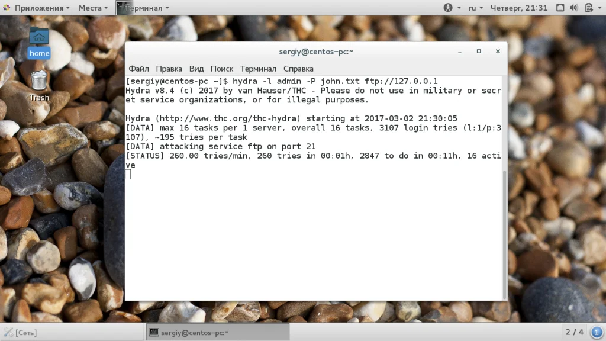Maximize the terminal window
The image size is (606, 341).
click(x=479, y=52)
